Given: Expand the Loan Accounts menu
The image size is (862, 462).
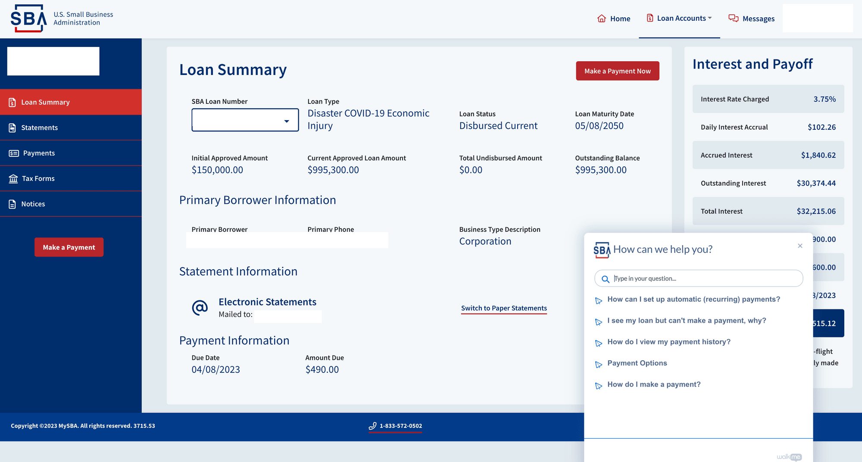Looking at the screenshot, I should pos(679,18).
